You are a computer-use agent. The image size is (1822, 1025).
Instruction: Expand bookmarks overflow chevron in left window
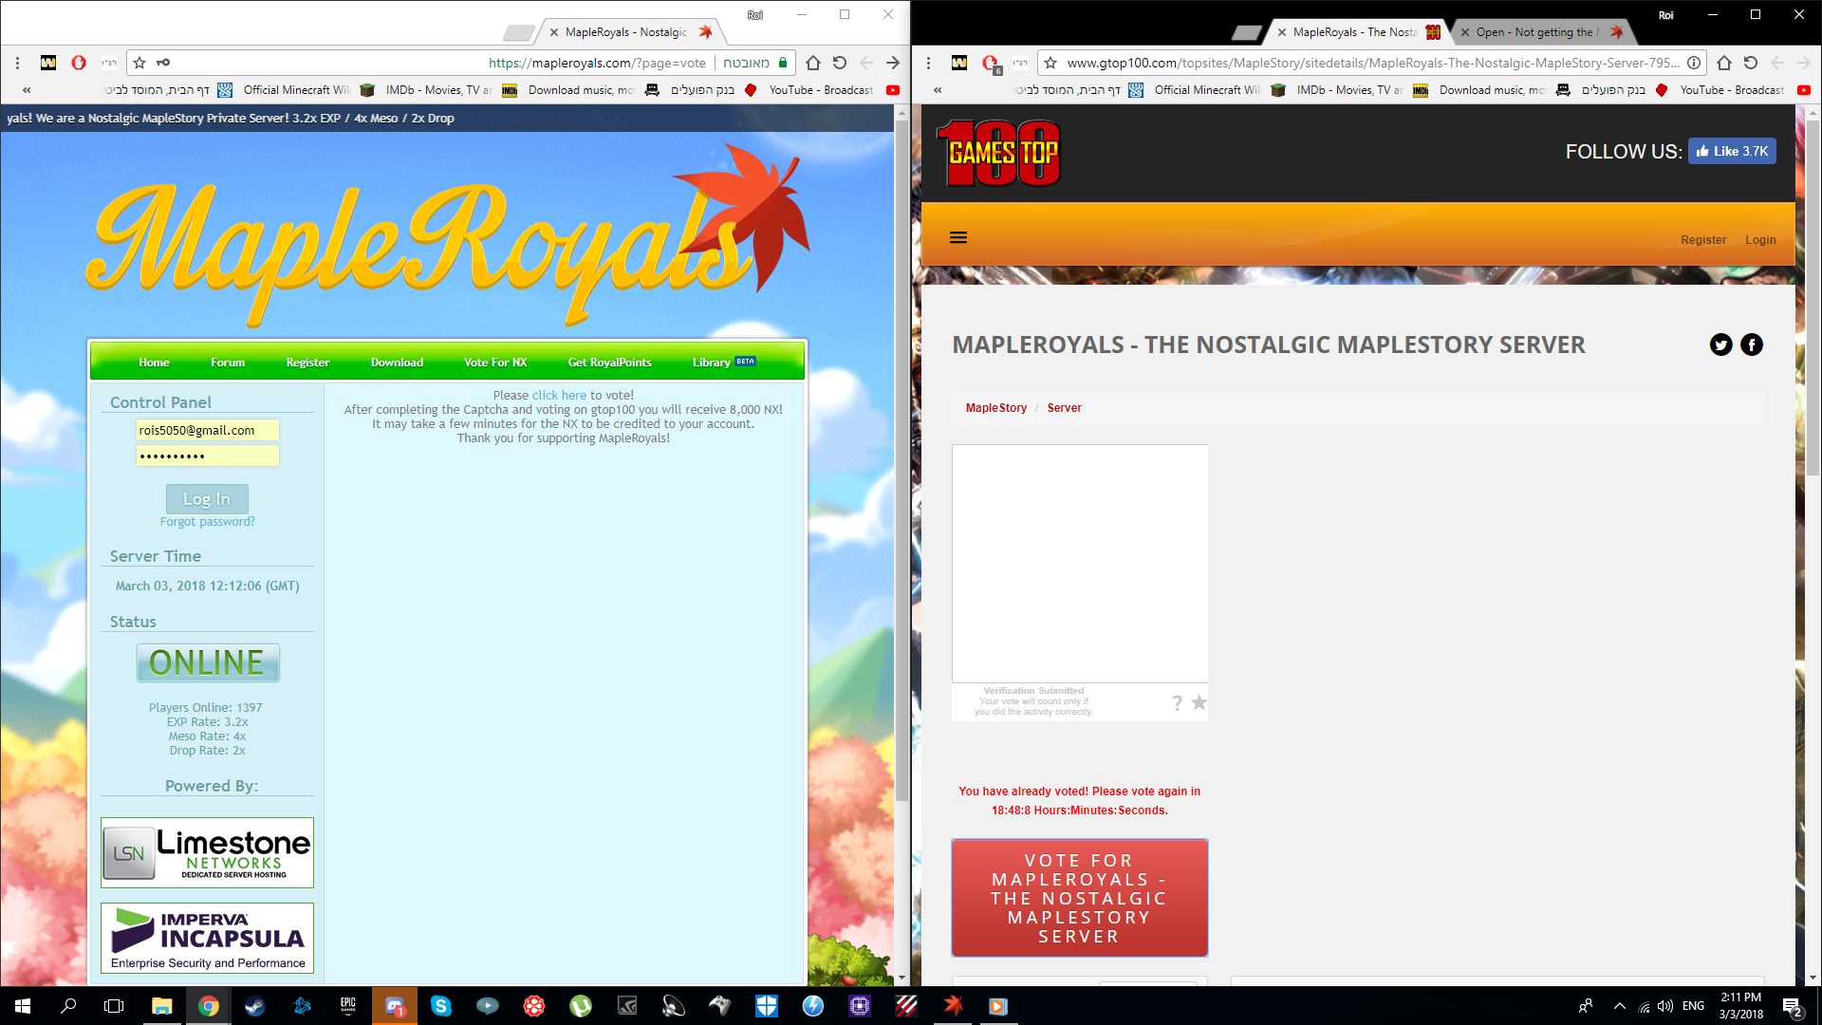pyautogui.click(x=27, y=90)
